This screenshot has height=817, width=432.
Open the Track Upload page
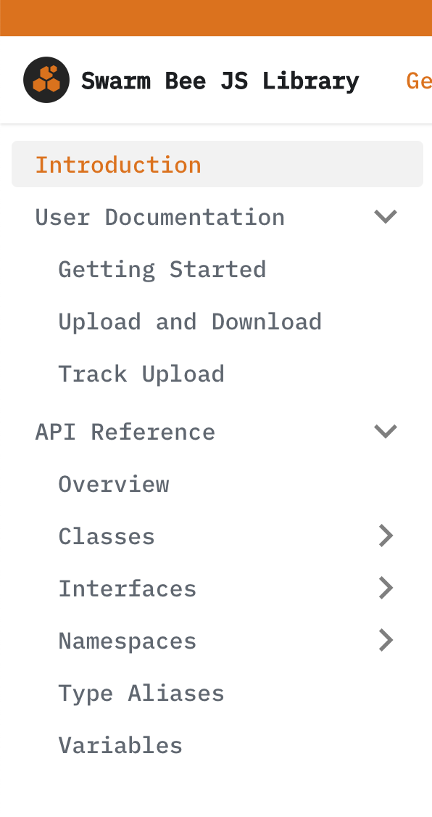tap(141, 373)
